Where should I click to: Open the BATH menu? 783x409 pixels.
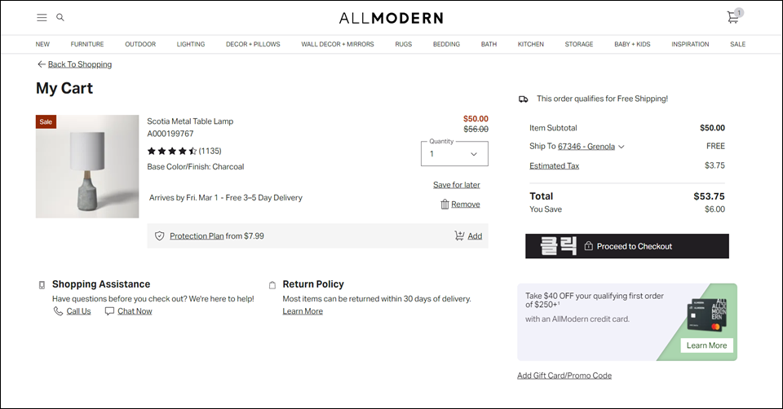coord(489,44)
